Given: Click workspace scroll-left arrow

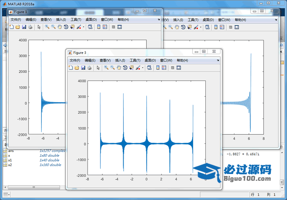Looking at the screenshot, I should click(5, 187).
